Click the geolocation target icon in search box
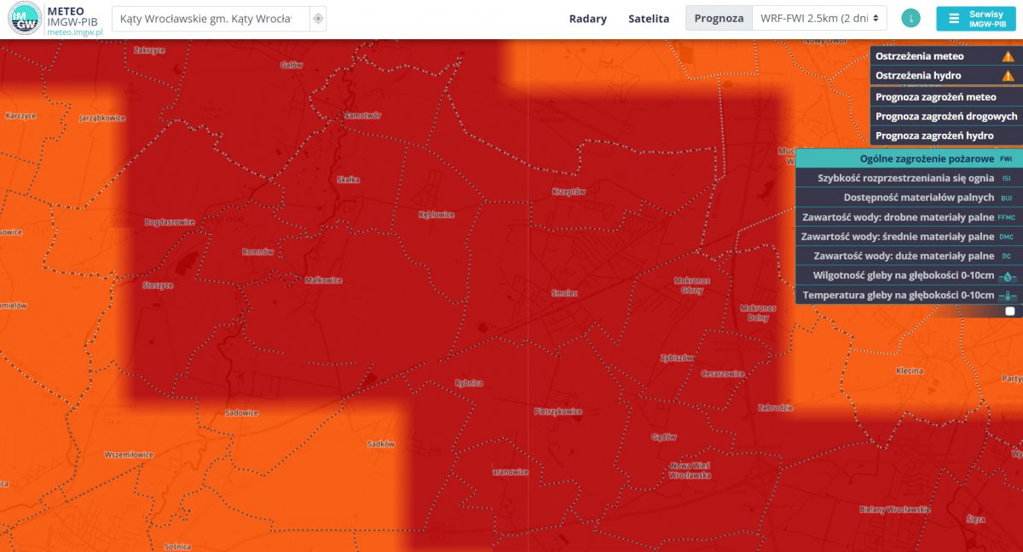Viewport: 1023px width, 552px height. 317,19
